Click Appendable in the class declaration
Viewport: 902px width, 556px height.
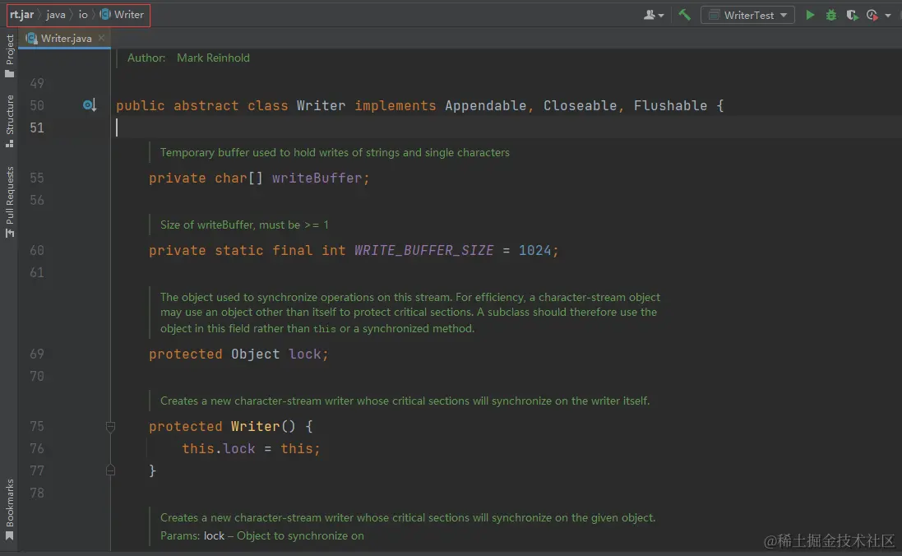[485, 105]
